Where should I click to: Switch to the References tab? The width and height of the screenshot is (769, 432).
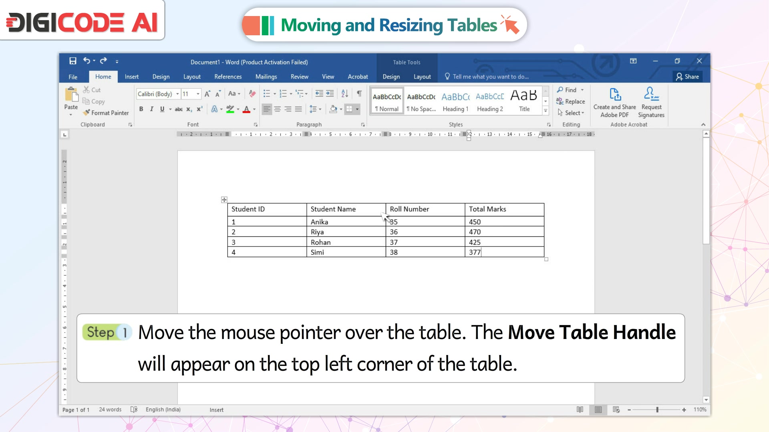228,77
